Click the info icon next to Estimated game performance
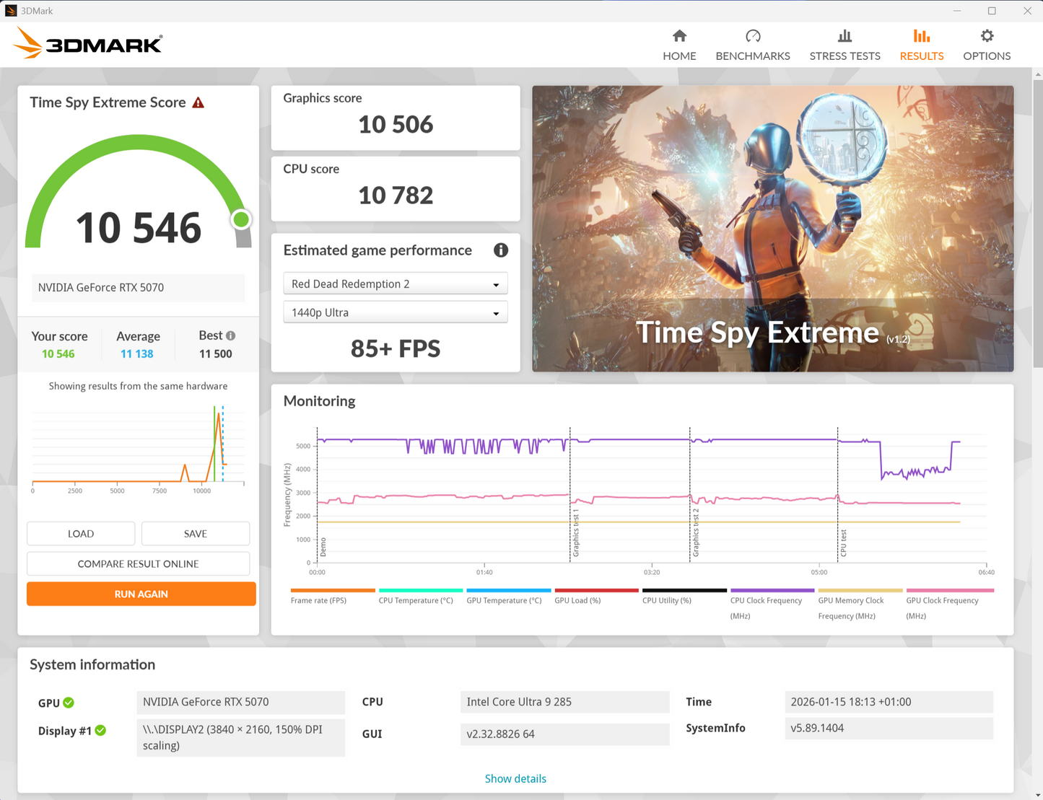 point(501,250)
